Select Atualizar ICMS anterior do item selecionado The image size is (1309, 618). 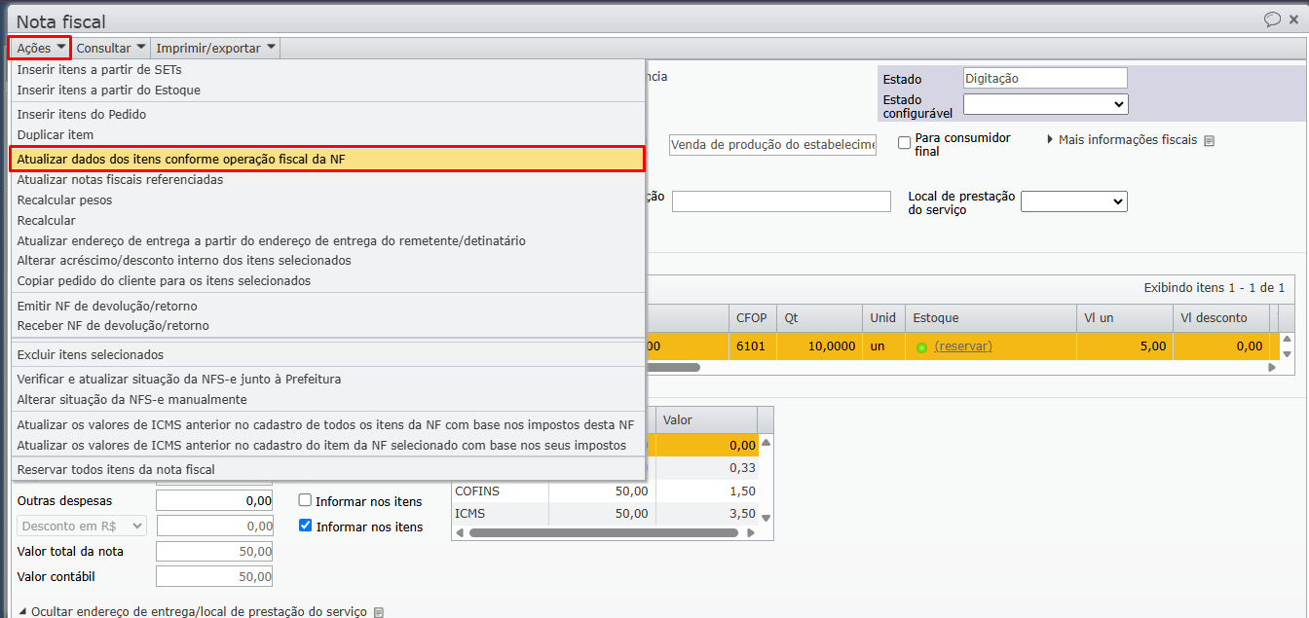(328, 446)
